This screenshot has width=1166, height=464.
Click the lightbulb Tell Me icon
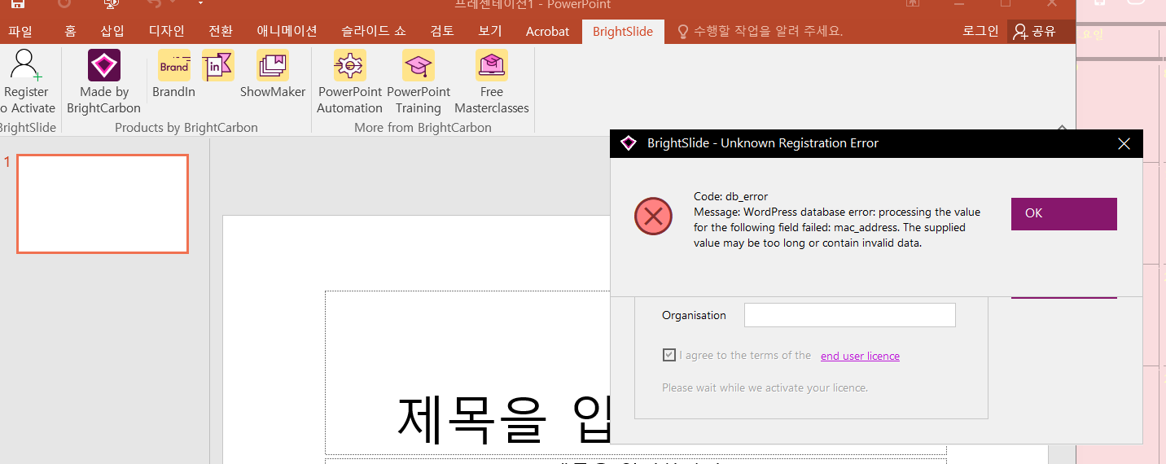coord(682,32)
